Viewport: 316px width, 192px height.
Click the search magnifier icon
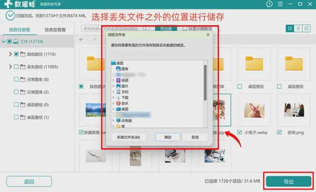pyautogui.click(x=145, y=29)
